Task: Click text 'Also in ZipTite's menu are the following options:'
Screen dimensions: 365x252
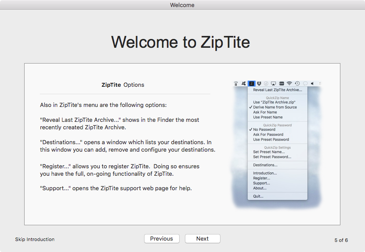Action: point(103,105)
